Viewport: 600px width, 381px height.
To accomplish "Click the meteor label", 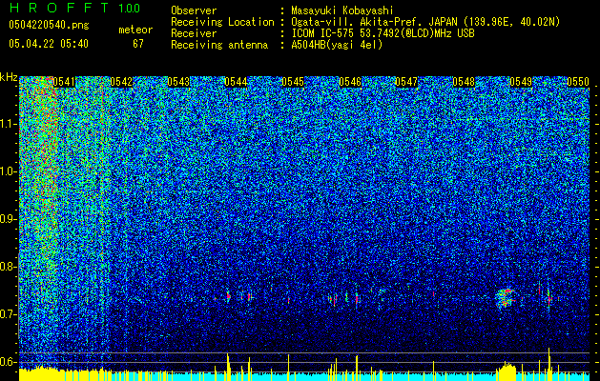I will (135, 30).
